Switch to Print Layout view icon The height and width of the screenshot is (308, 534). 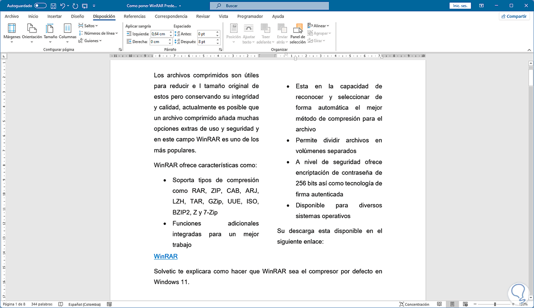tap(453, 304)
